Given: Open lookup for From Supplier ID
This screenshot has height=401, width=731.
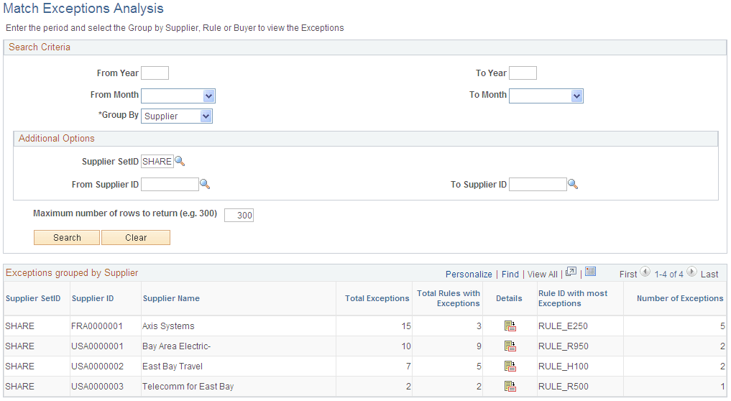Looking at the screenshot, I should (x=205, y=184).
